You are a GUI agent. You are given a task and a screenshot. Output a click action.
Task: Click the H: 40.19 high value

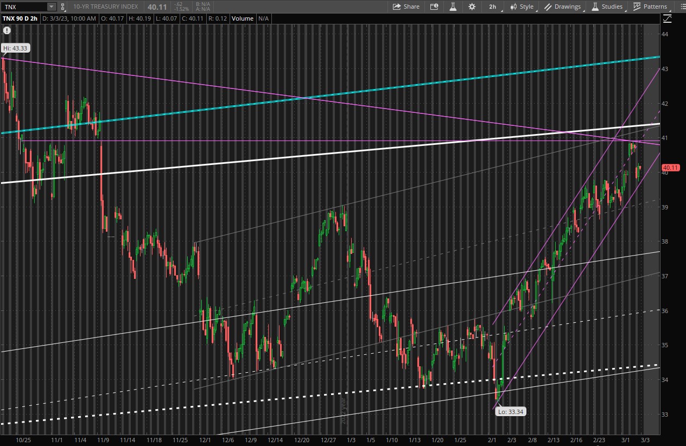click(139, 18)
